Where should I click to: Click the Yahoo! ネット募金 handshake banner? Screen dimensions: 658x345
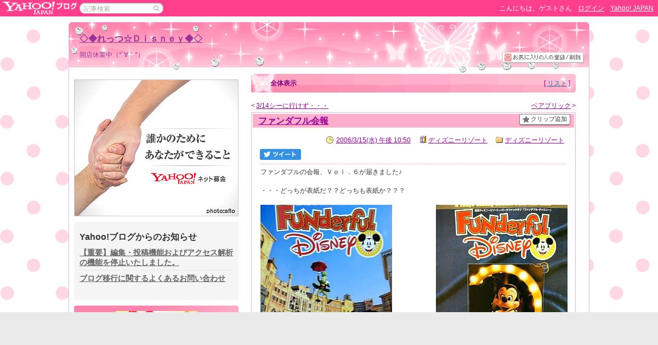tap(156, 148)
